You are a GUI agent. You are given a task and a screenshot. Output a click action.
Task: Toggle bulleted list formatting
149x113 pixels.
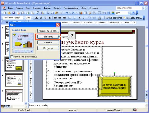tap(74, 18)
